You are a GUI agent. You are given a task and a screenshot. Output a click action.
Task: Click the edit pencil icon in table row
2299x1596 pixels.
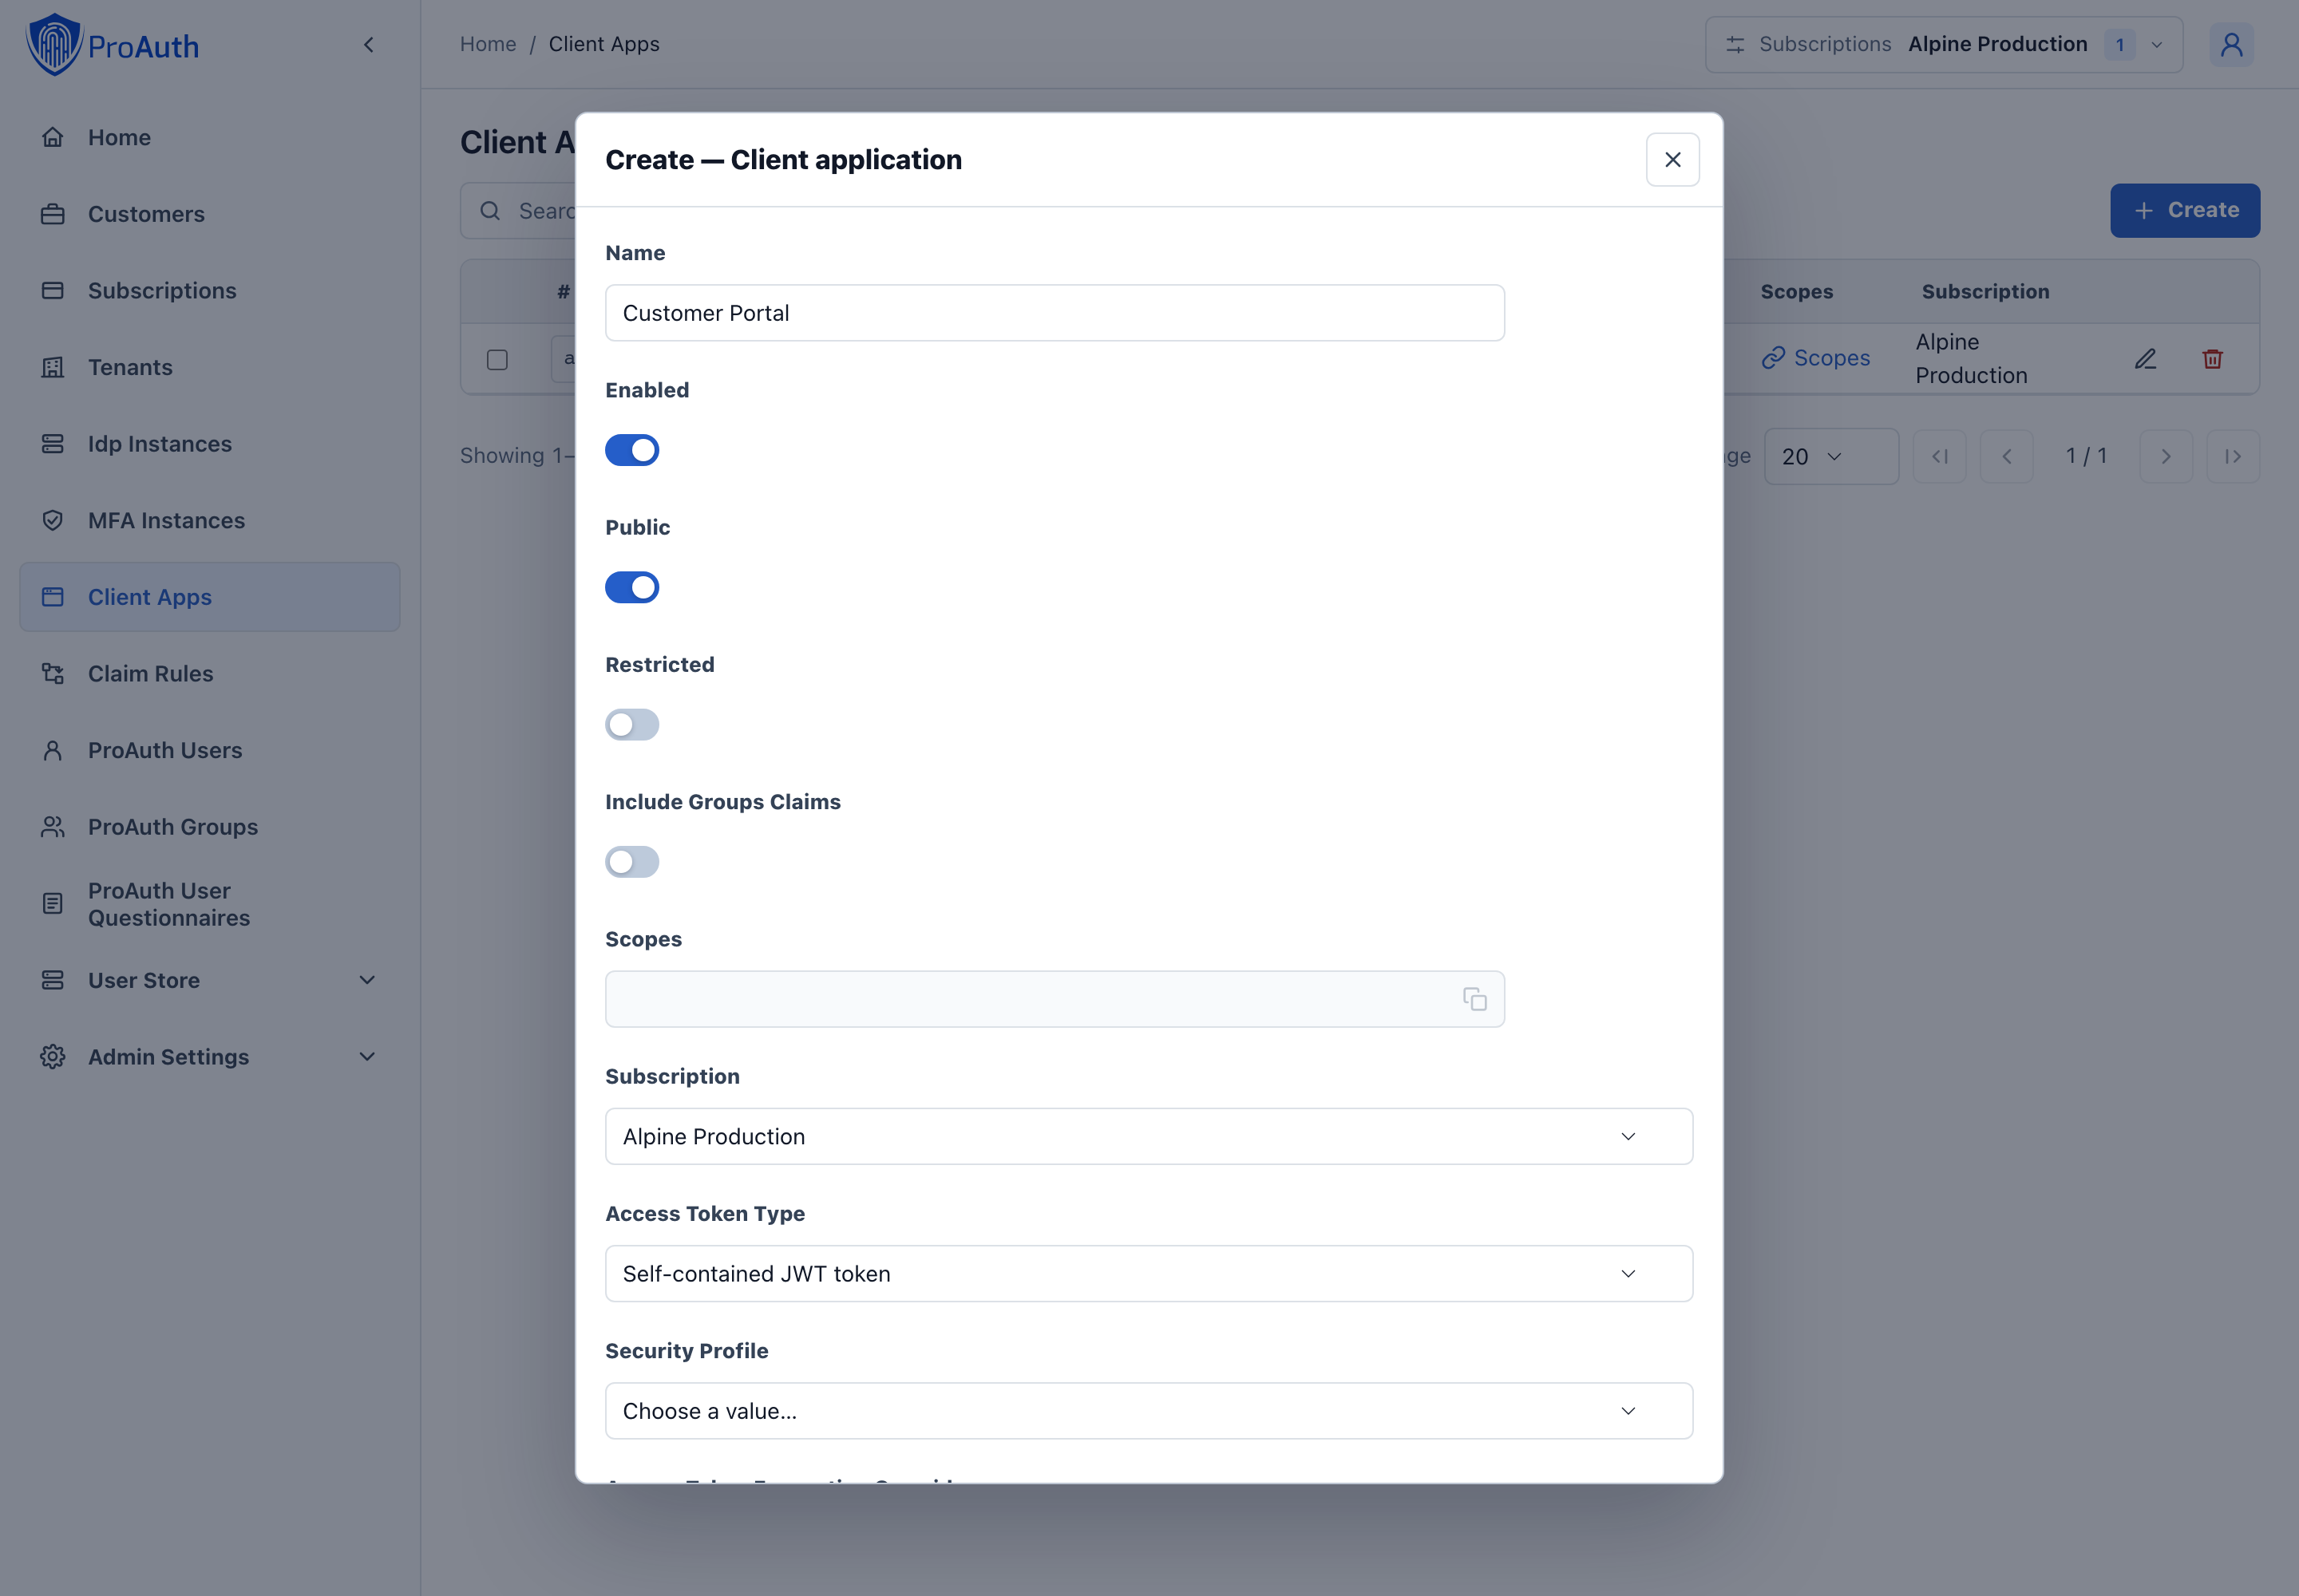pos(2145,359)
